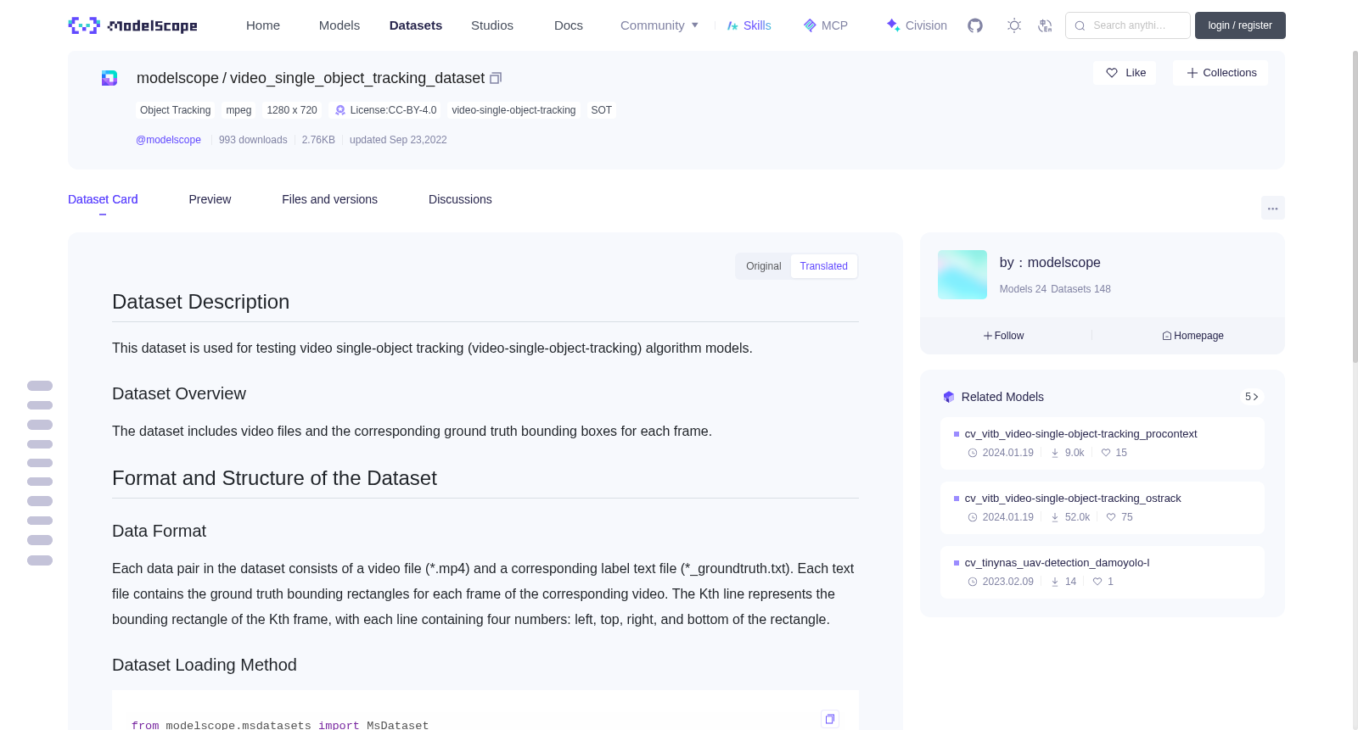
Task: Click the search magnifier icon
Action: click(1080, 25)
